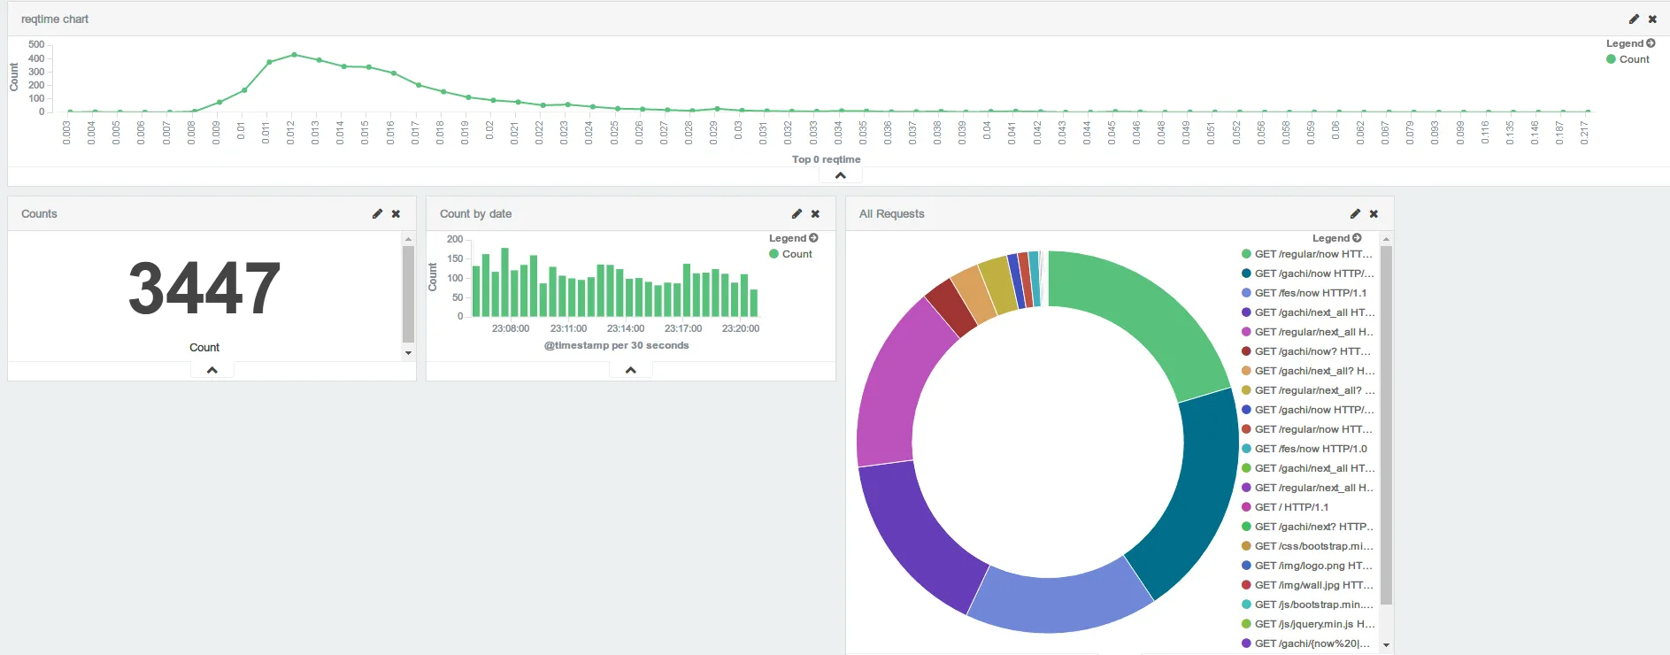Select legend entry GET /fes/now HTTP/1.1
Viewport: 1670px width, 655px height.
(1304, 293)
